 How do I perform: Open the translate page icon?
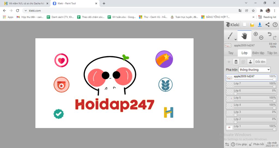240,11
